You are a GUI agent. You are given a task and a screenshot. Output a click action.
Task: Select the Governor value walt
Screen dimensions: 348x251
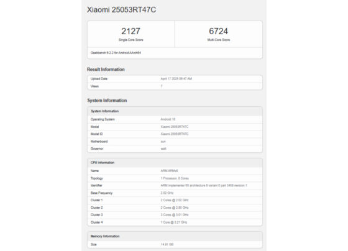click(163, 148)
